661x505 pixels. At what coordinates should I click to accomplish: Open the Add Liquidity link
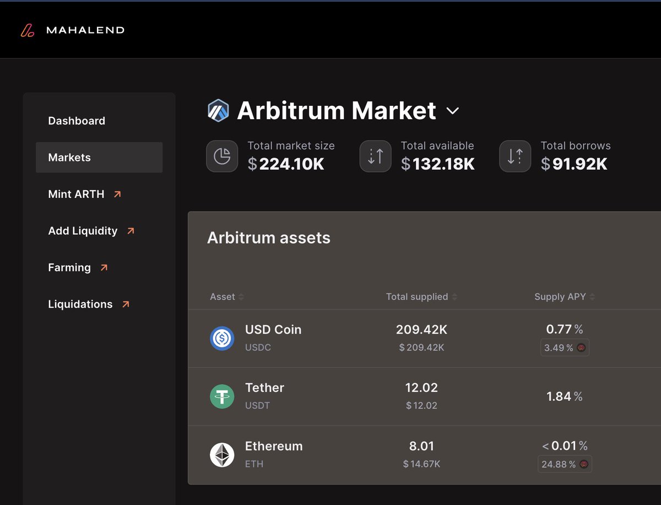tap(83, 231)
